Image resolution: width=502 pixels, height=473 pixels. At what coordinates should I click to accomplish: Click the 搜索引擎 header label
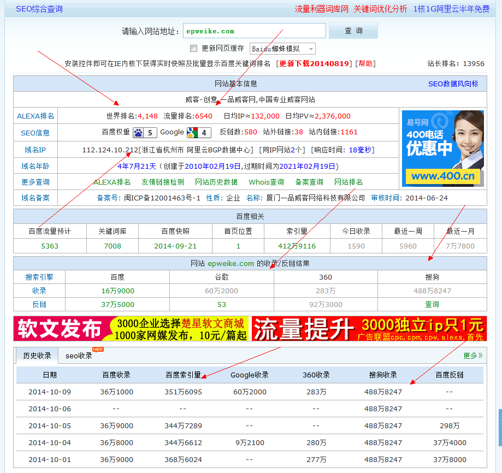tap(39, 277)
